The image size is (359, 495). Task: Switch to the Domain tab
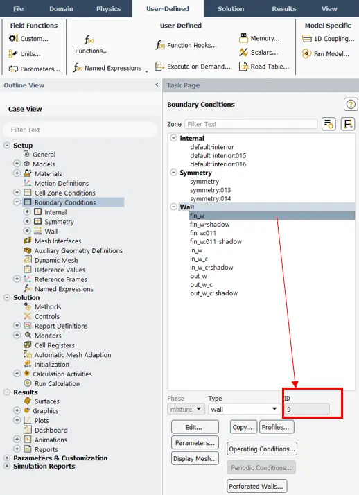tap(61, 9)
